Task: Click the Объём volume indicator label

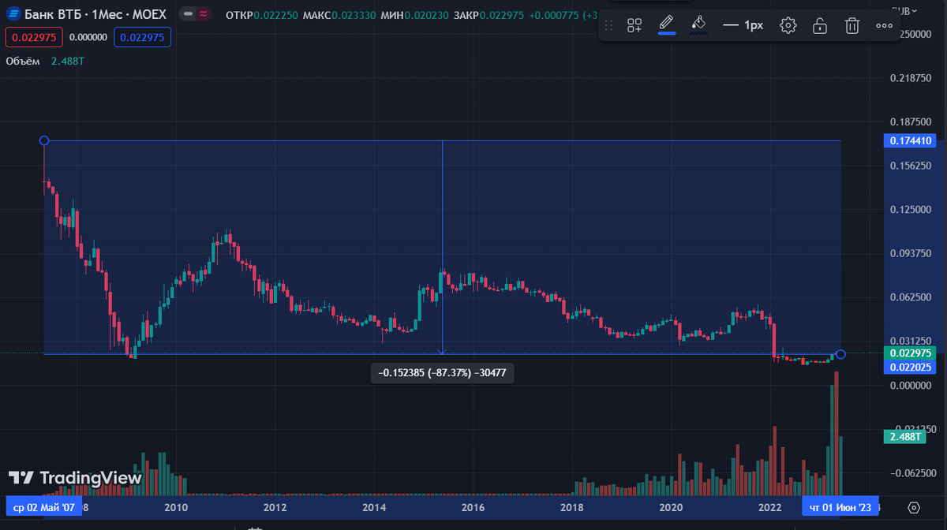Action: [24, 60]
